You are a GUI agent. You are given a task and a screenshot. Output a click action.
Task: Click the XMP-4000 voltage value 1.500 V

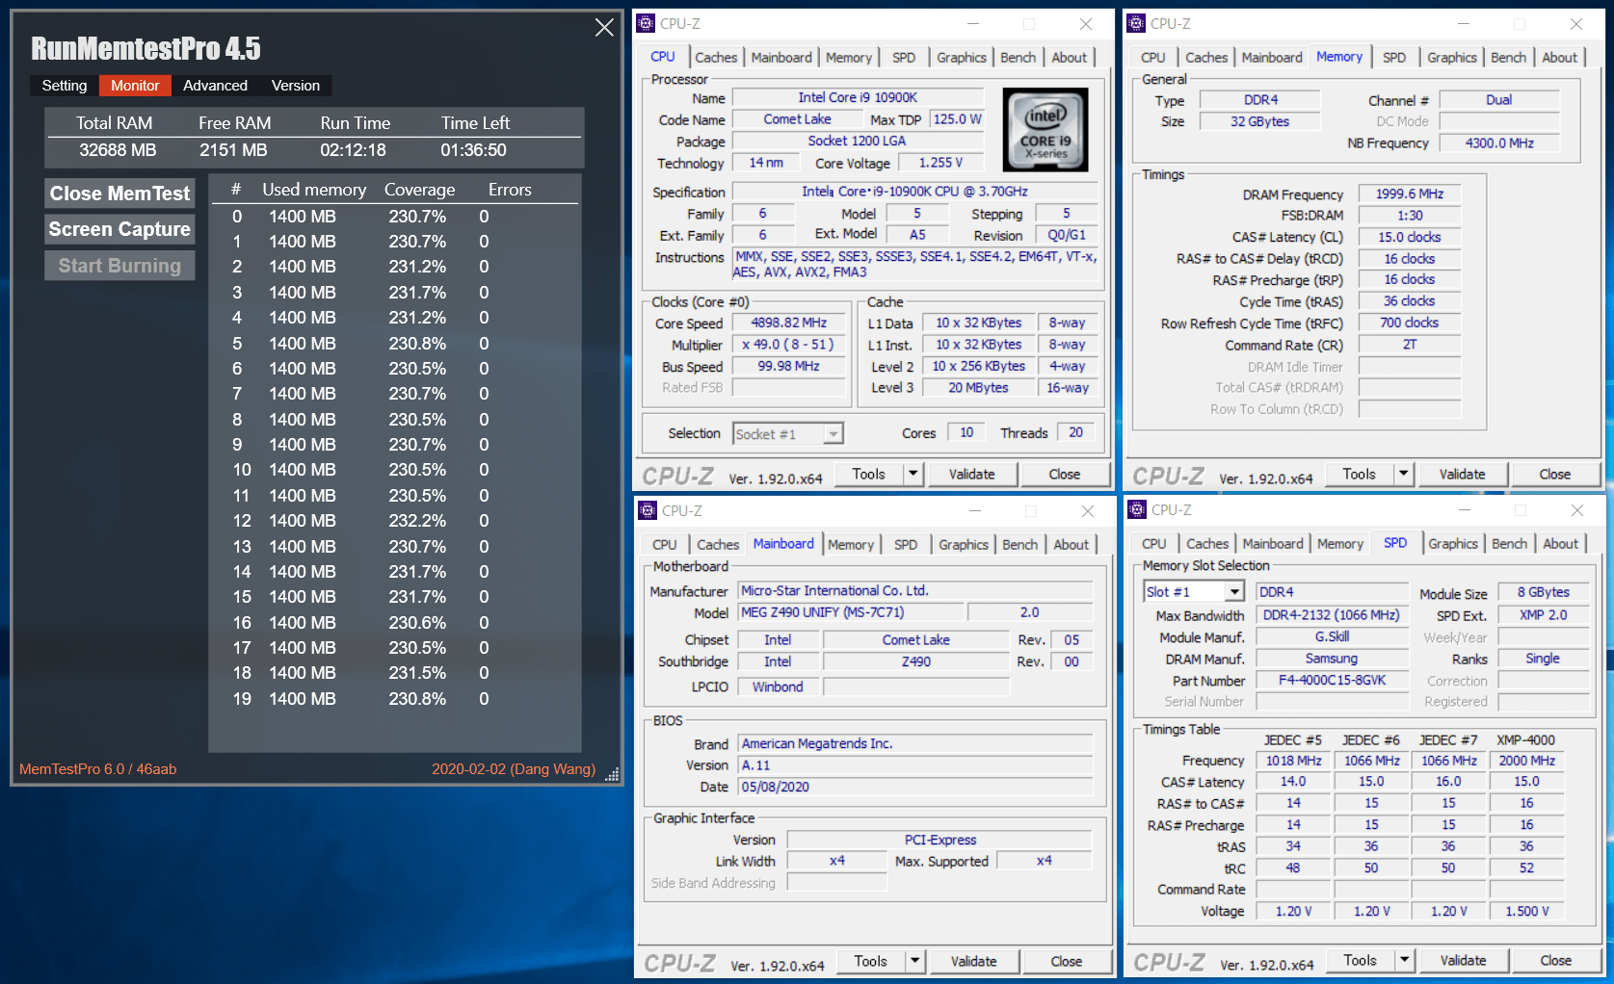(x=1526, y=911)
